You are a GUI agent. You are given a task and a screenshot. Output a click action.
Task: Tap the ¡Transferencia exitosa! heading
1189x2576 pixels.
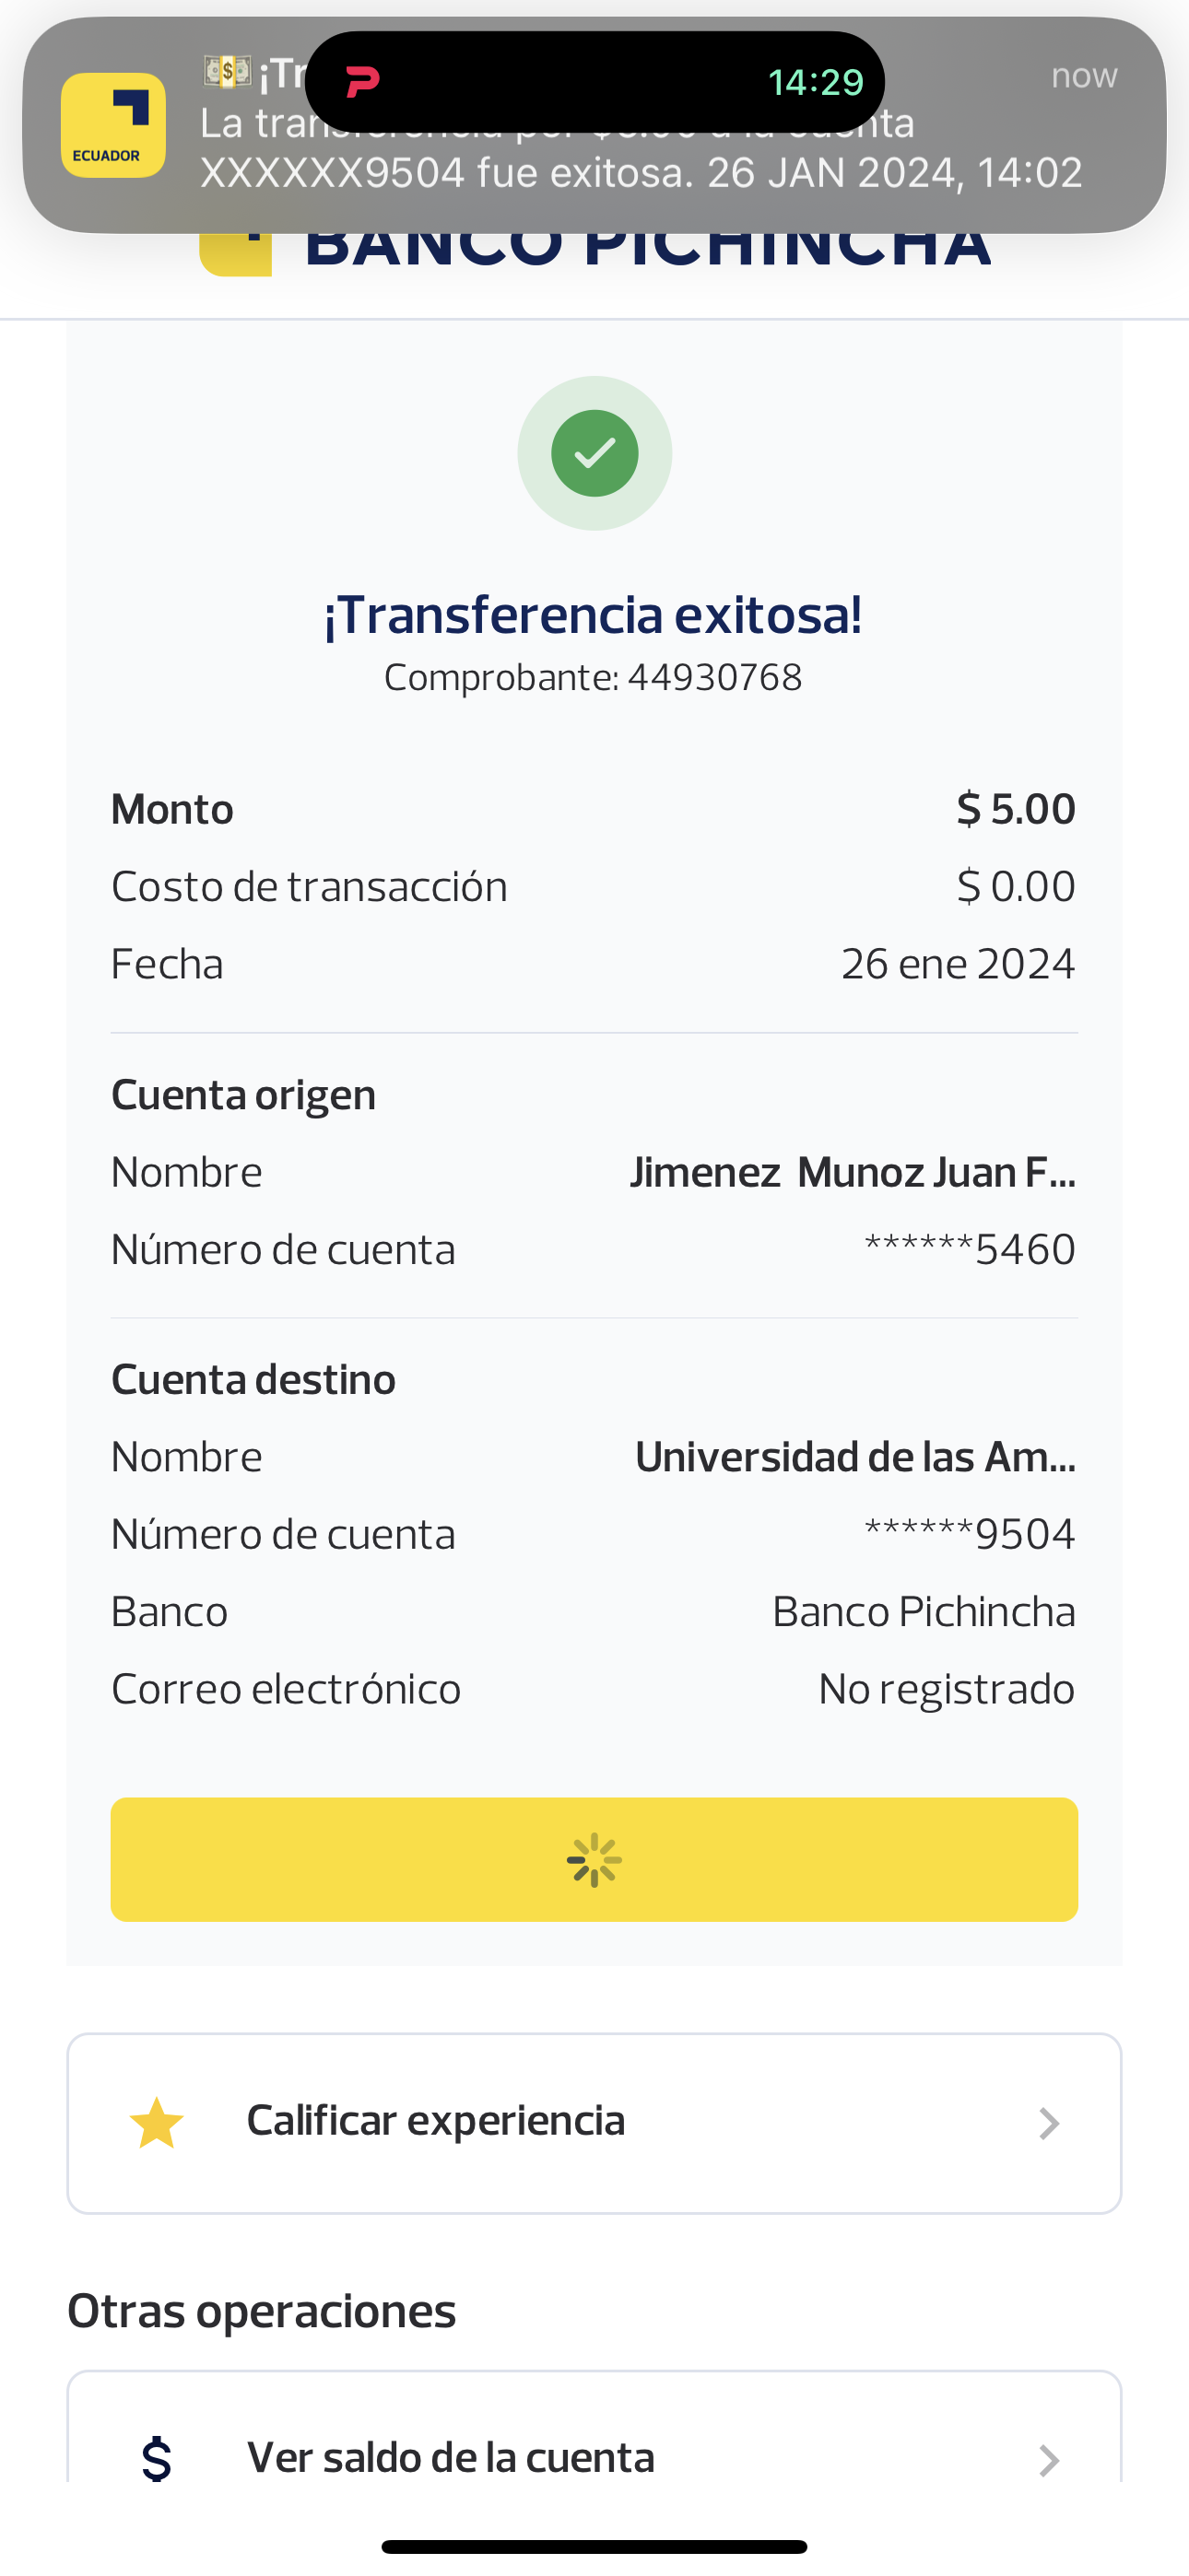point(594,614)
